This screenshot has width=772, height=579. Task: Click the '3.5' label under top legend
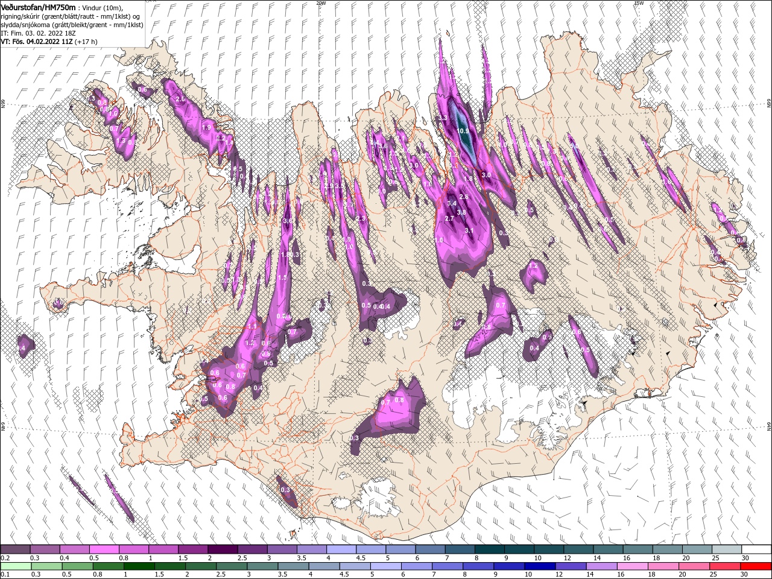click(x=302, y=558)
